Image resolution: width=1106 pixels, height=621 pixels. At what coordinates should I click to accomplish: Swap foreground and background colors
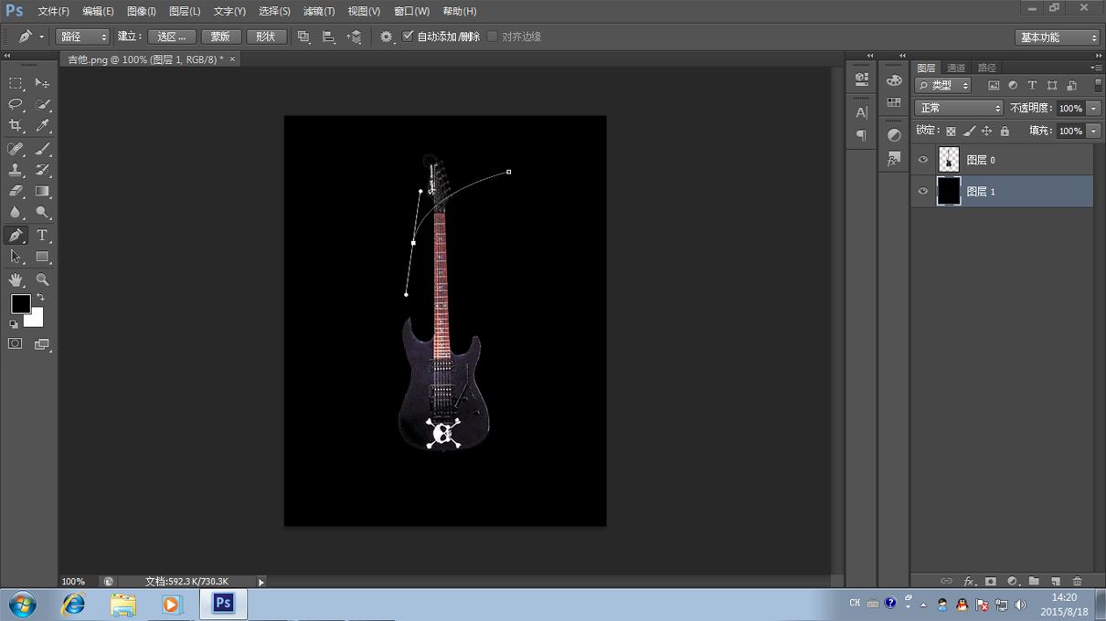point(40,298)
